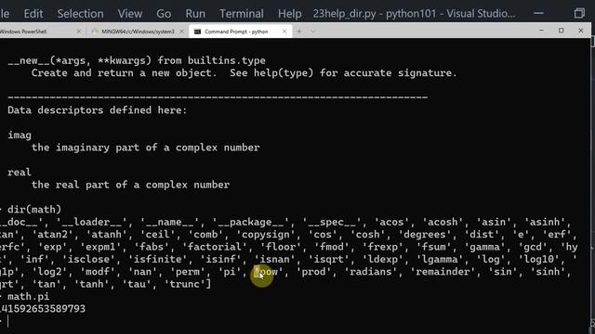Select the Command Prompt - python tab
Viewport: 595px width, 334px height.
pyautogui.click(x=241, y=32)
